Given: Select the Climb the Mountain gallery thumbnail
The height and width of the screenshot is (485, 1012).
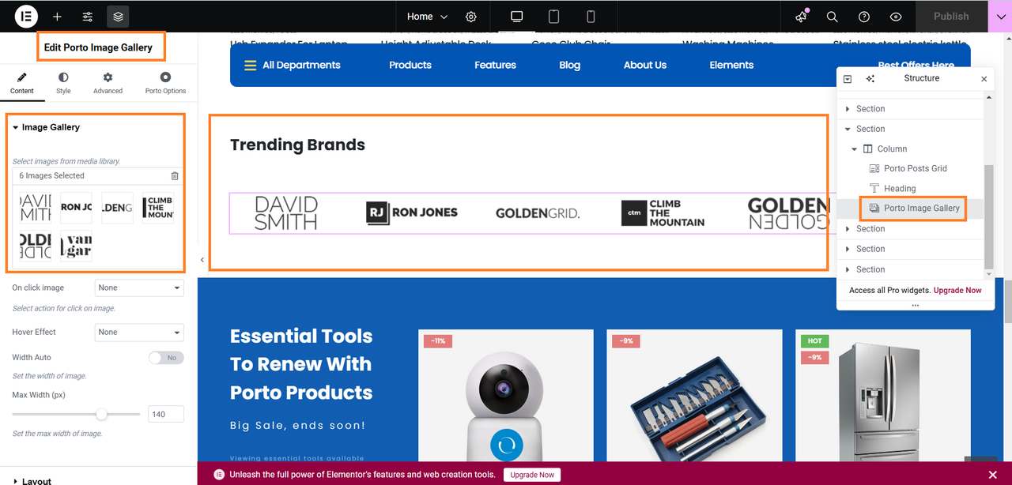Looking at the screenshot, I should click(158, 208).
